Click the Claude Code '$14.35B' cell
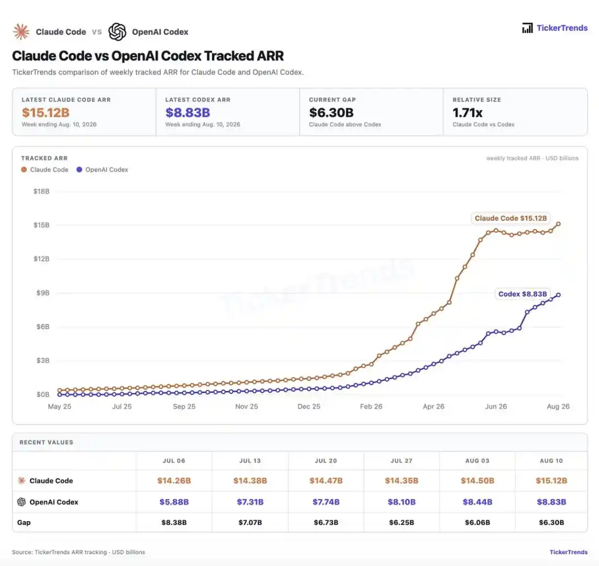Viewport: 599px width, 566px height. 402,481
